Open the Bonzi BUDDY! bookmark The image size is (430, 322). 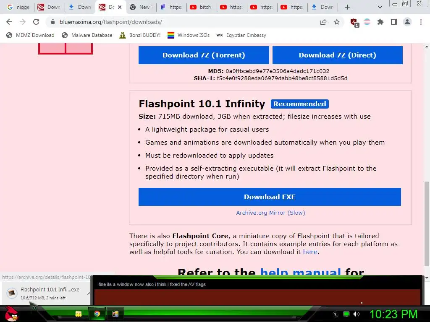[140, 35]
